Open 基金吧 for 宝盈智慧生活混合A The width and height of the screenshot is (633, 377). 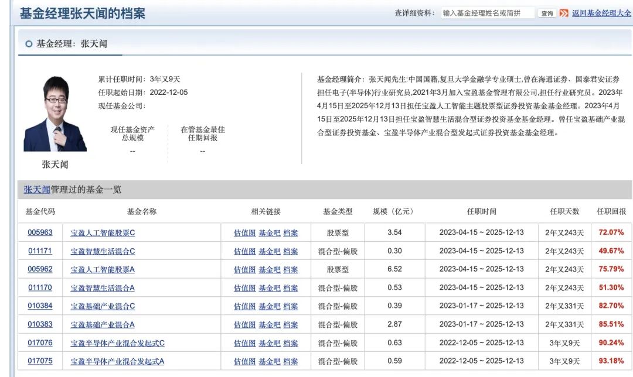click(x=269, y=288)
